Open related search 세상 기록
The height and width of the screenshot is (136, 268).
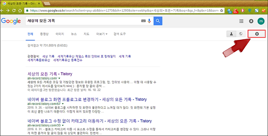tap(48, 56)
